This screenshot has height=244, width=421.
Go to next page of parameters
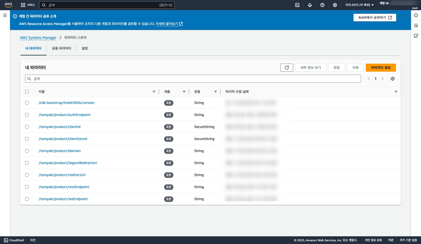click(383, 79)
